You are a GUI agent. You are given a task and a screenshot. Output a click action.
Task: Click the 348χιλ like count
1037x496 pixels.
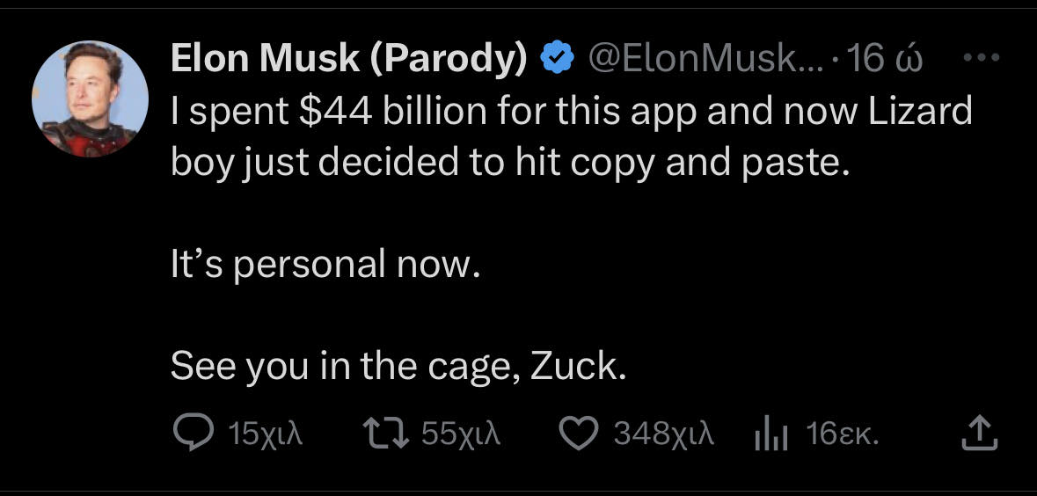tap(664, 434)
